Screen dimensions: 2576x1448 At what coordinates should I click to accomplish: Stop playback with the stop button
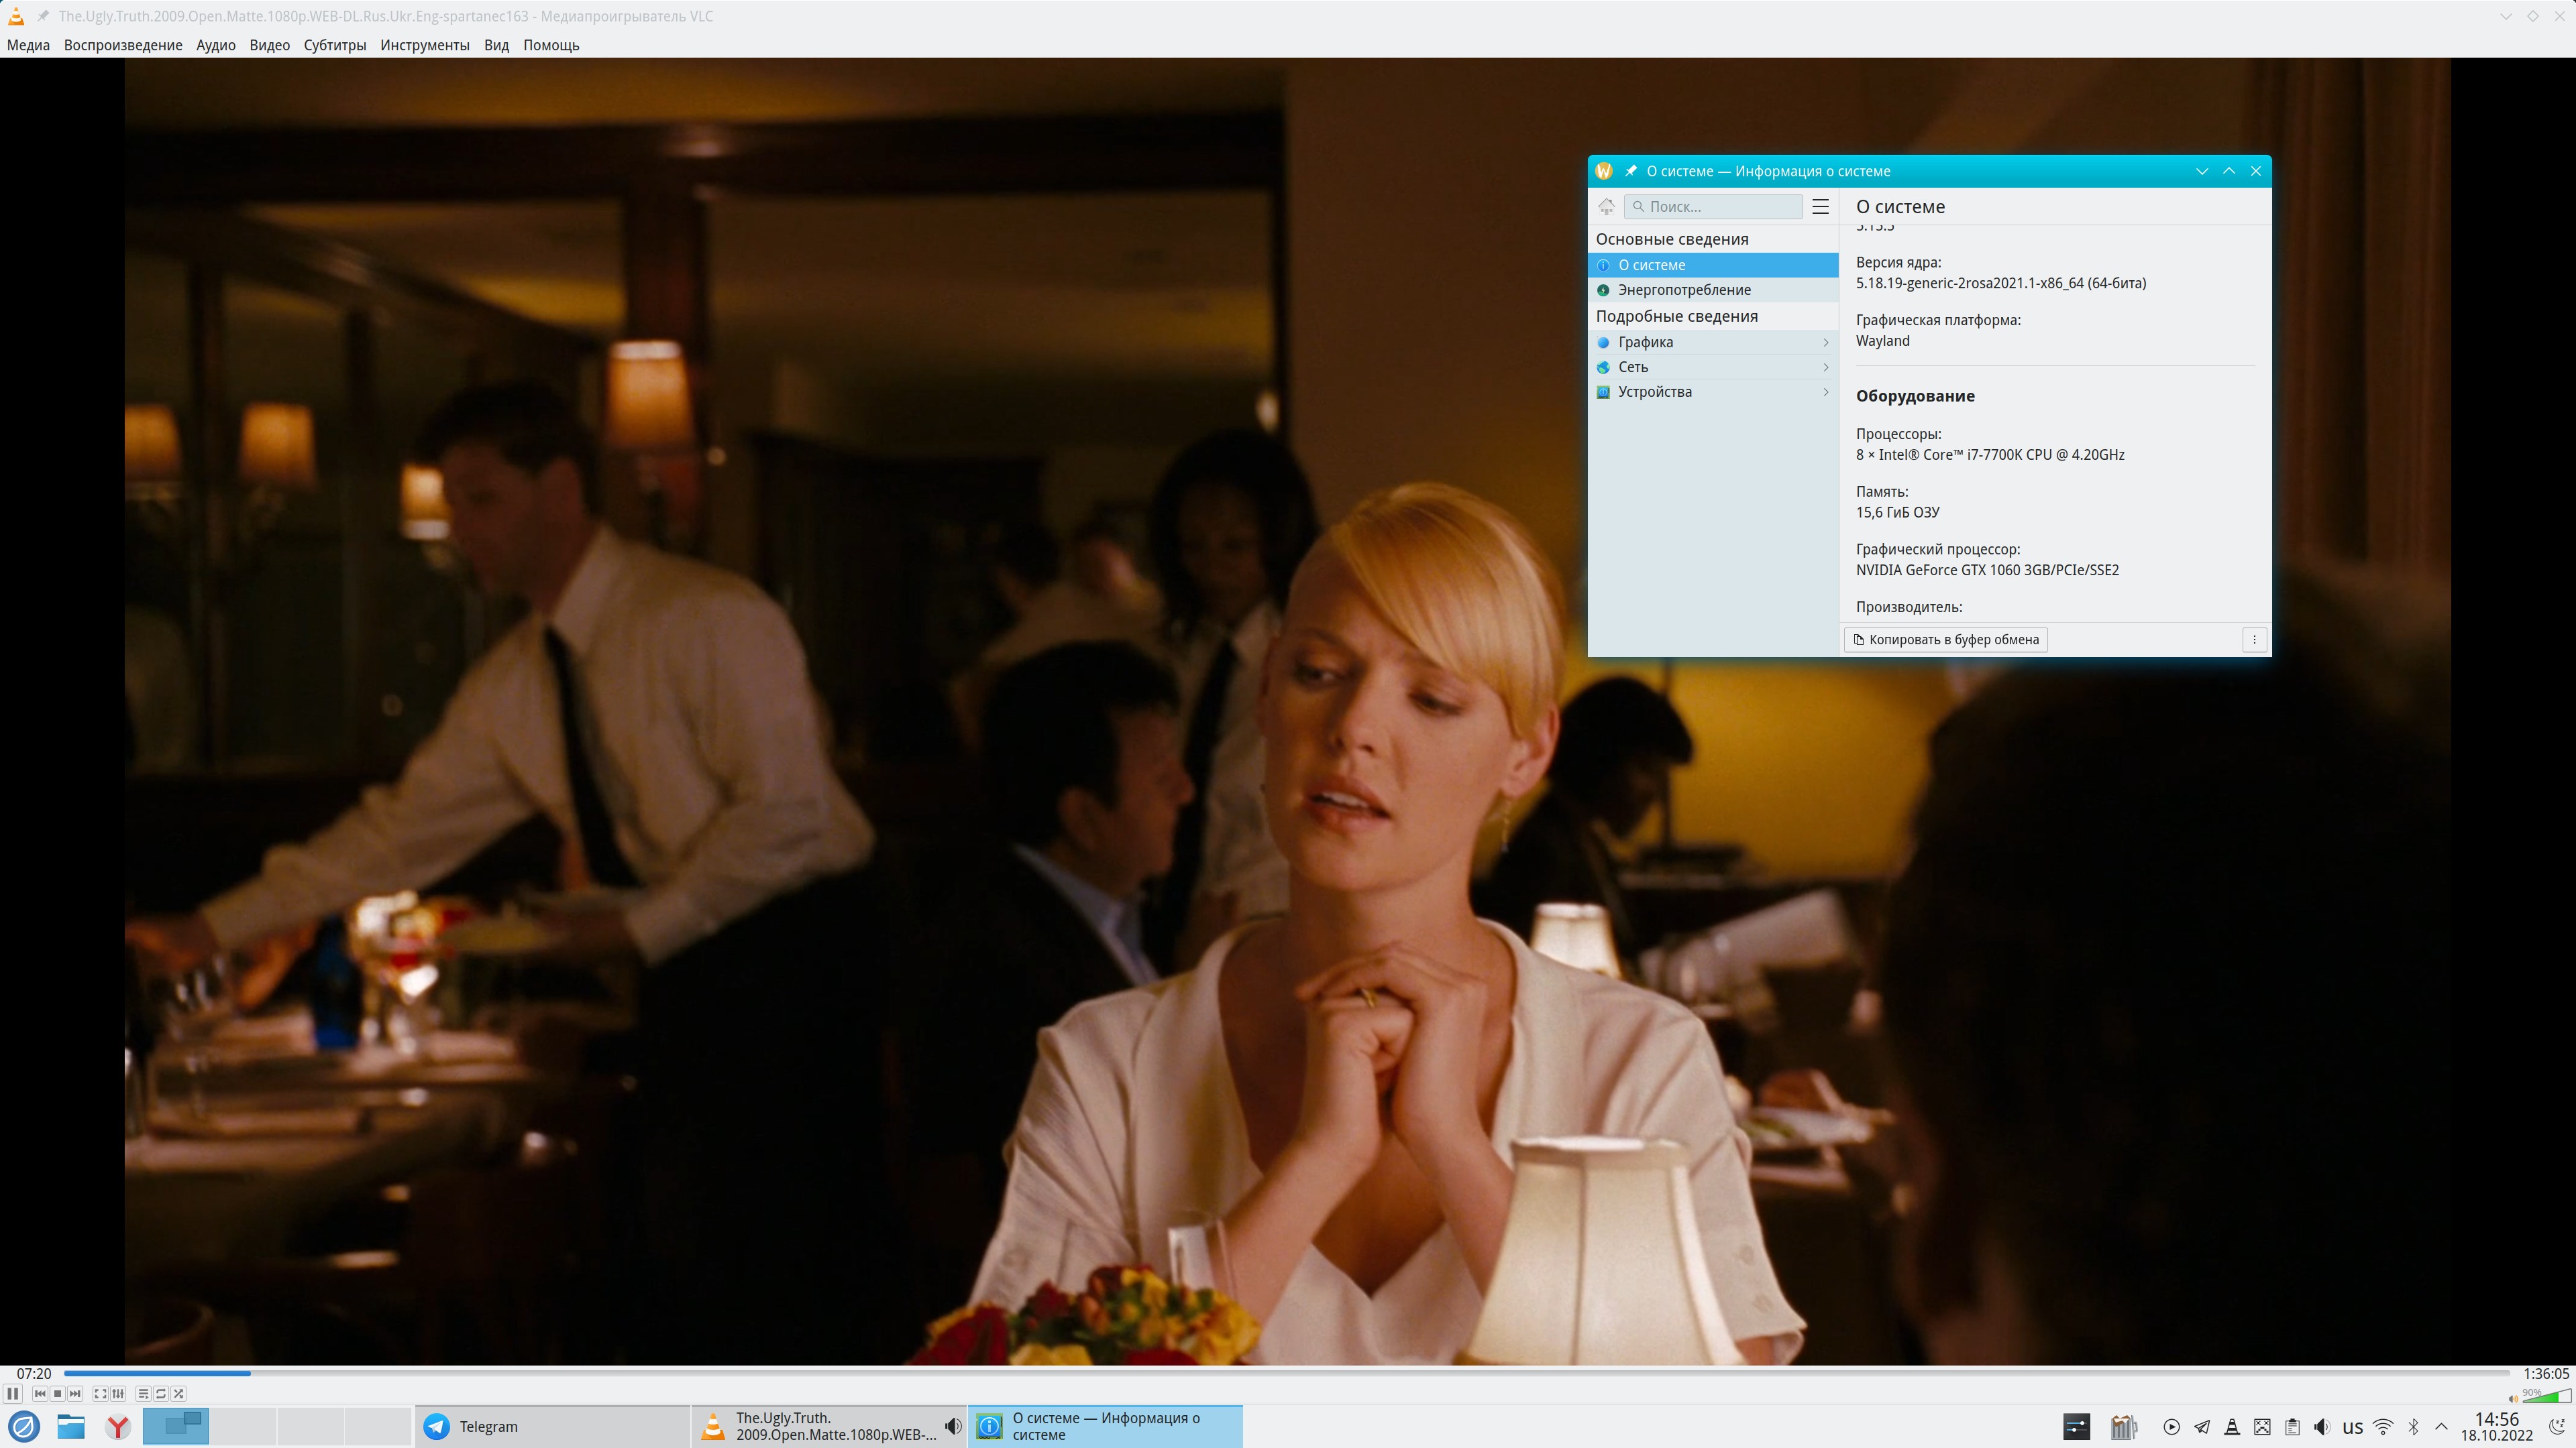coord(57,1393)
